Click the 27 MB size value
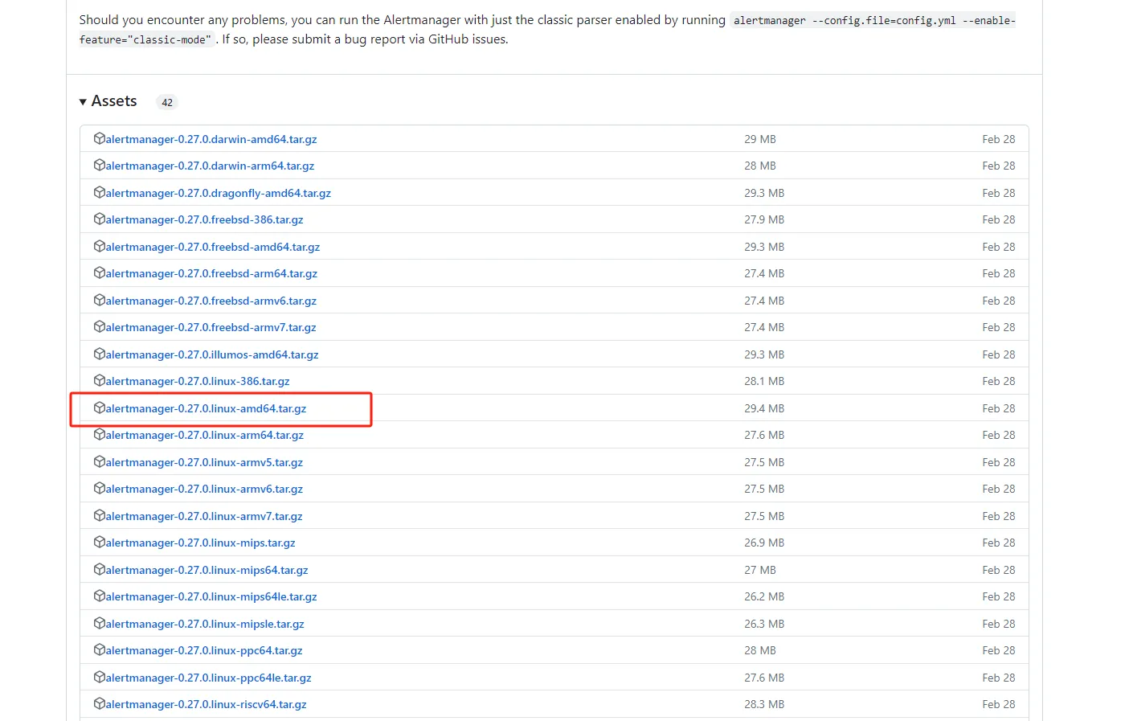The image size is (1129, 721). coord(760,570)
